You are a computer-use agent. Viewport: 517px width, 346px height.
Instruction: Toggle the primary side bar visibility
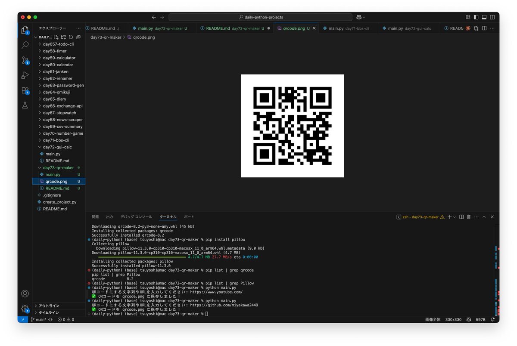coord(476,17)
